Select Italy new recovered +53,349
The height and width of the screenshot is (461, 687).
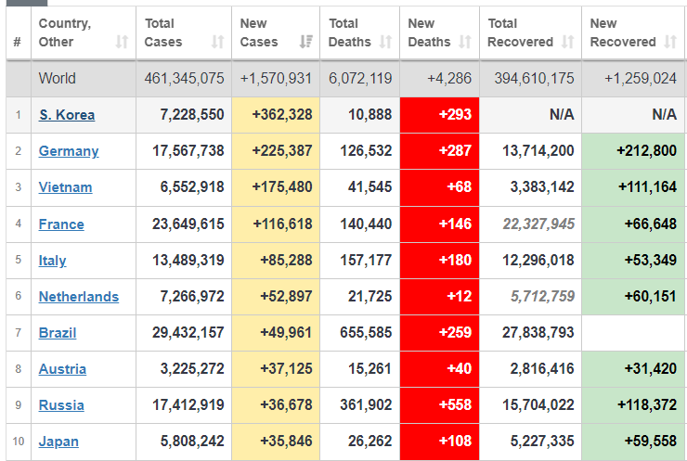click(651, 261)
